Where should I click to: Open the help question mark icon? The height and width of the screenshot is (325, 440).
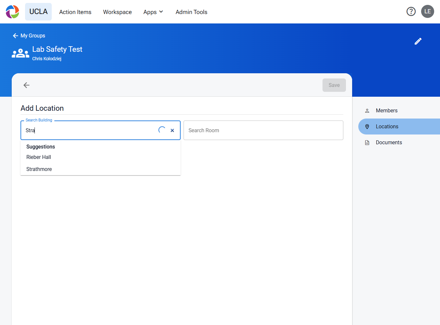pos(411,12)
